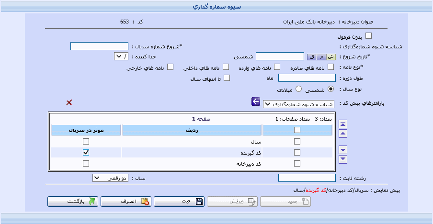Open the جدا کننده separator dropdown

click(120, 56)
